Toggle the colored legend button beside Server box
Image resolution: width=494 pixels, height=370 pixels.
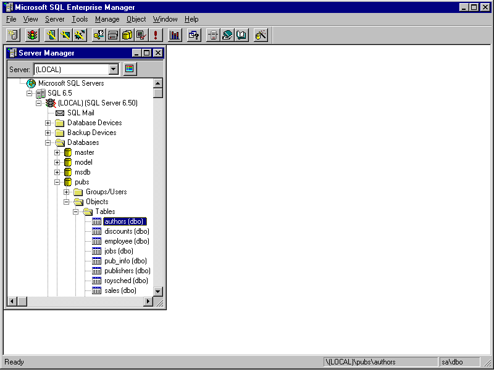click(x=129, y=69)
